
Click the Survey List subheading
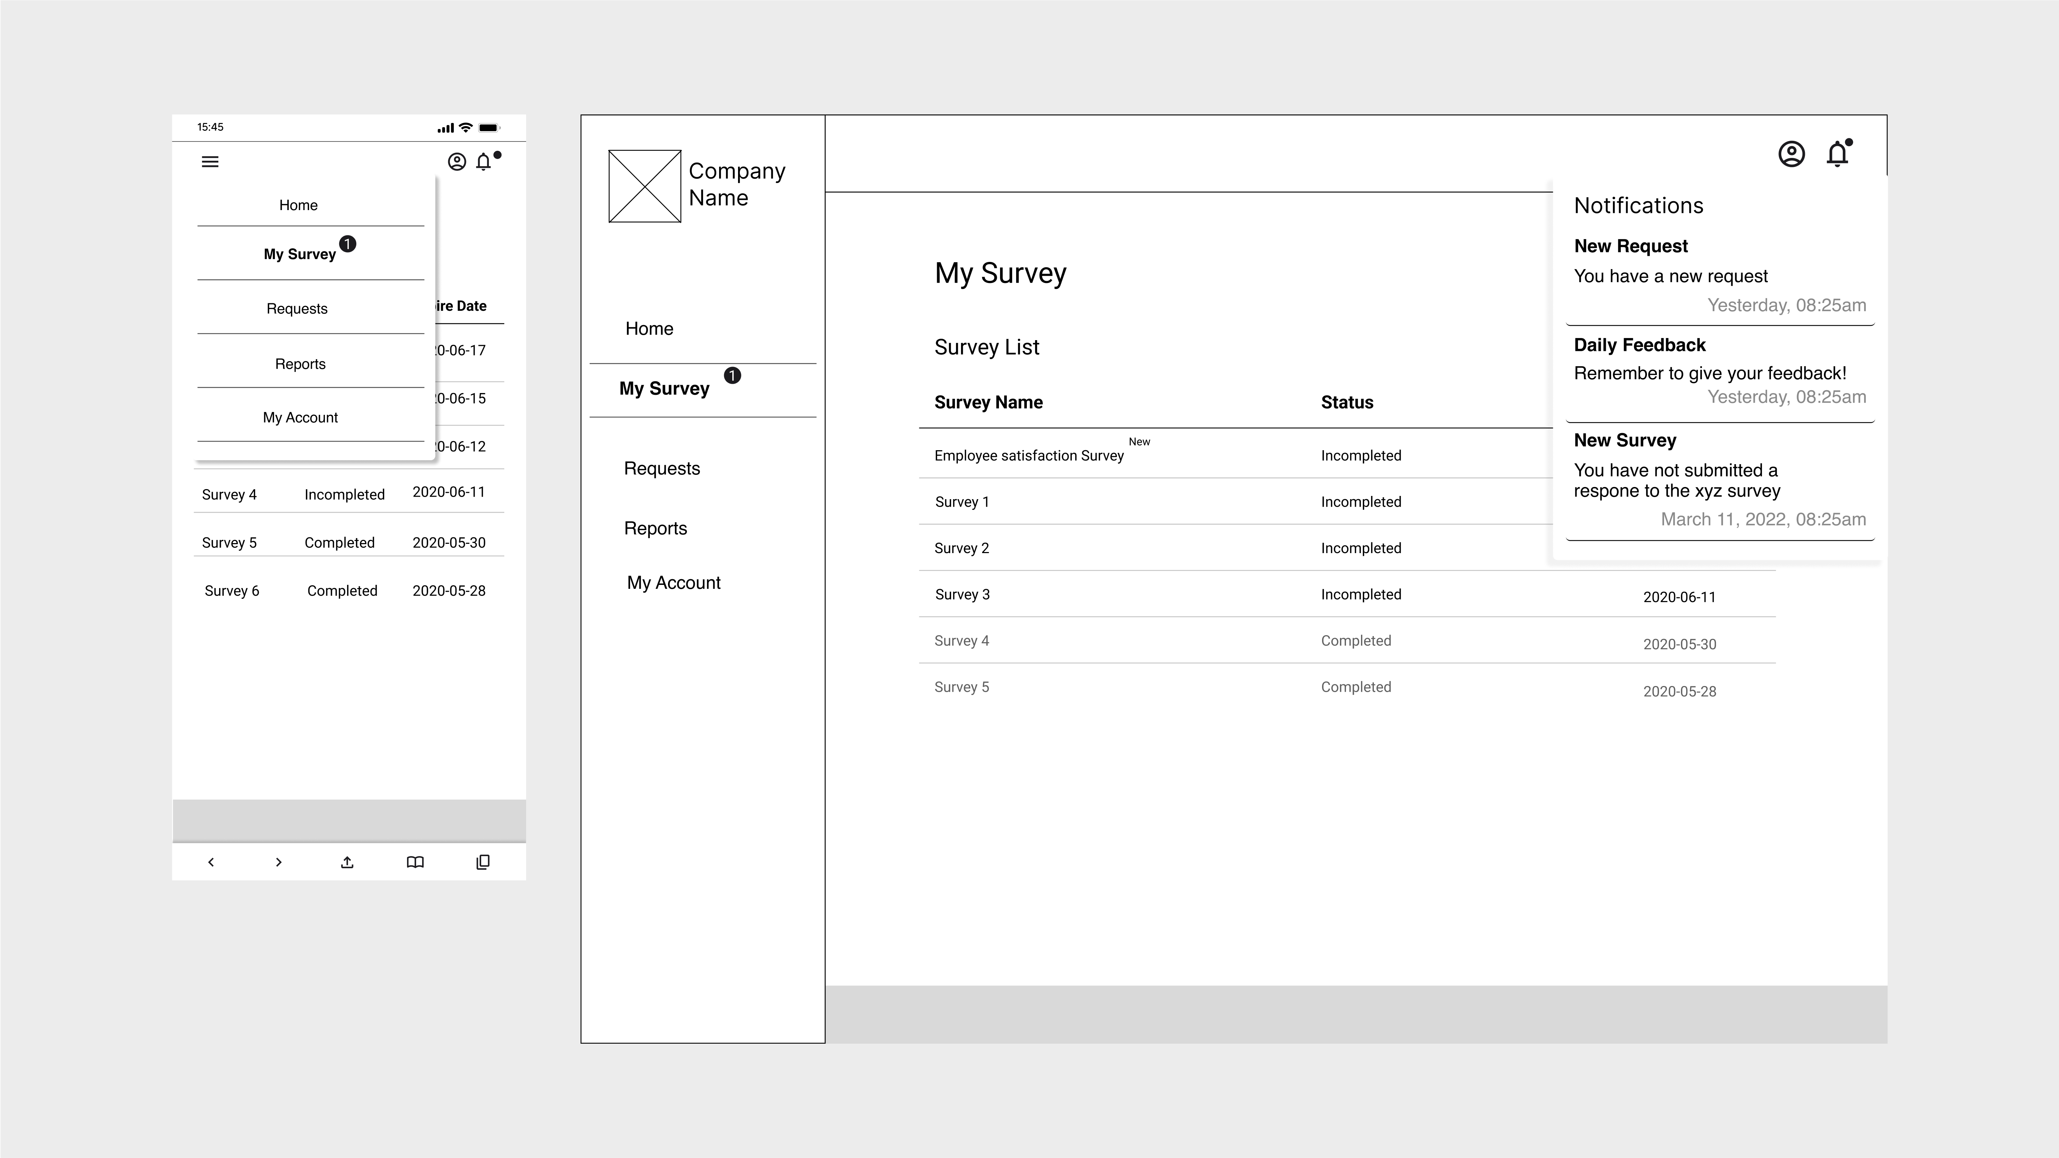[986, 348]
